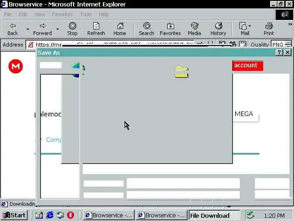Click the Windows flag throbber icon
This screenshot has width=294, height=221.
(x=284, y=14)
